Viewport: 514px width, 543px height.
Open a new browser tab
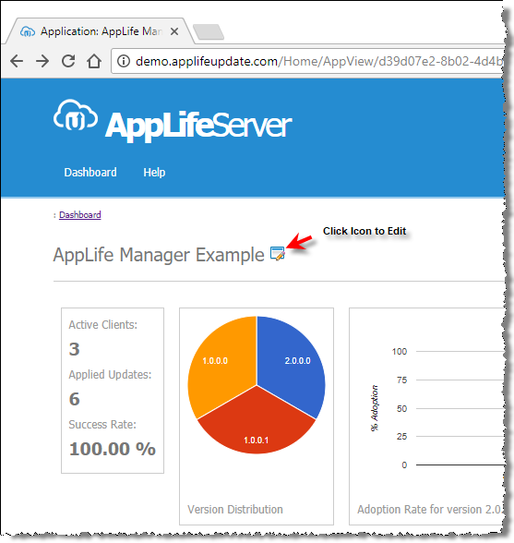tap(209, 31)
